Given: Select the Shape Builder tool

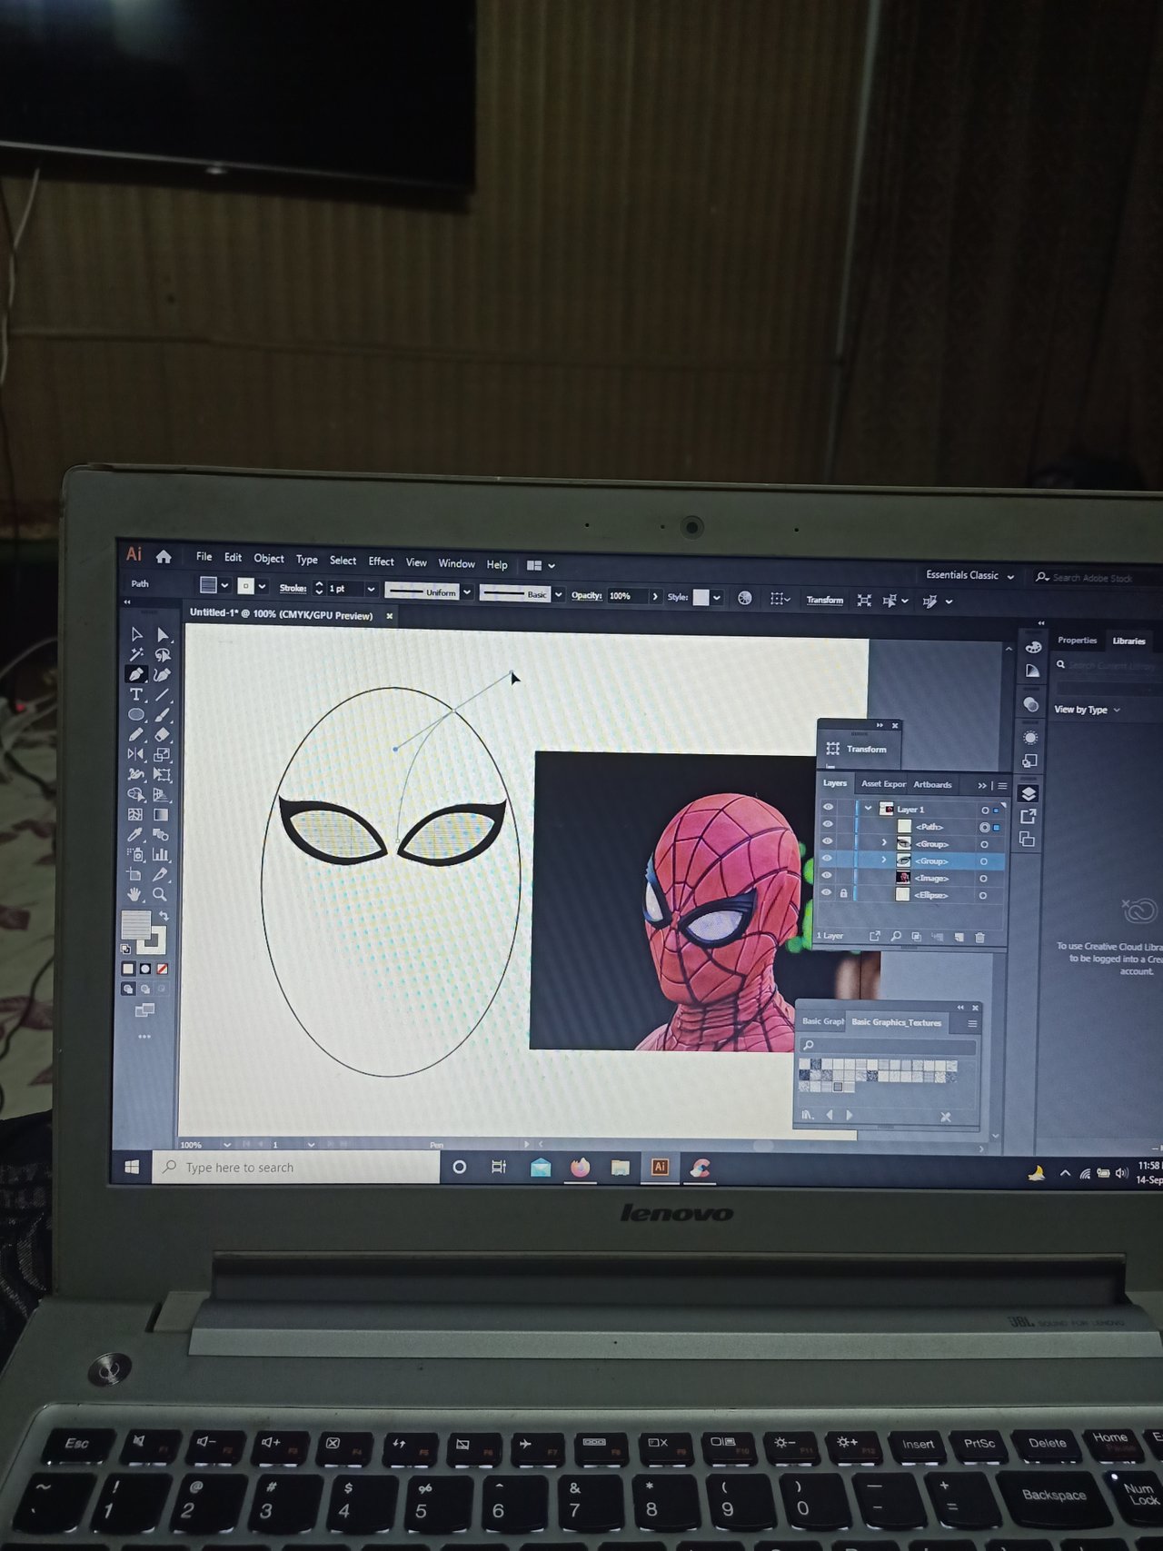Looking at the screenshot, I should (135, 794).
